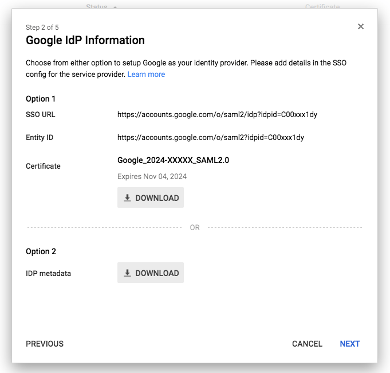This screenshot has width=390, height=373.
Task: Click the Status column header behind dialog
Action: tap(97, 6)
